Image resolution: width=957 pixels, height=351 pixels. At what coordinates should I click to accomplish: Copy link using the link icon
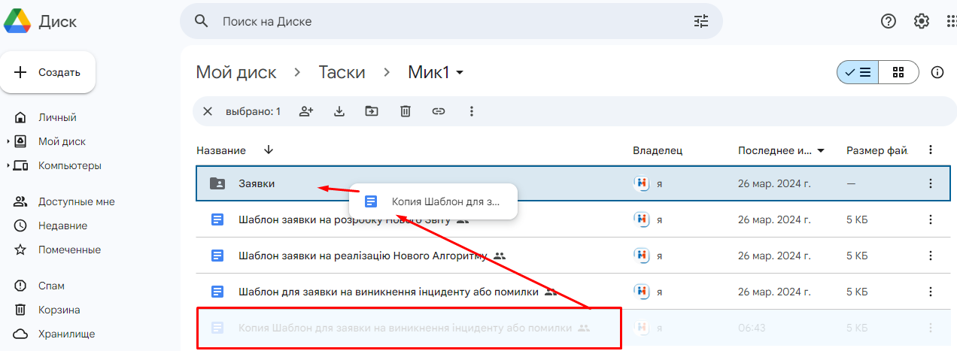[x=439, y=111]
